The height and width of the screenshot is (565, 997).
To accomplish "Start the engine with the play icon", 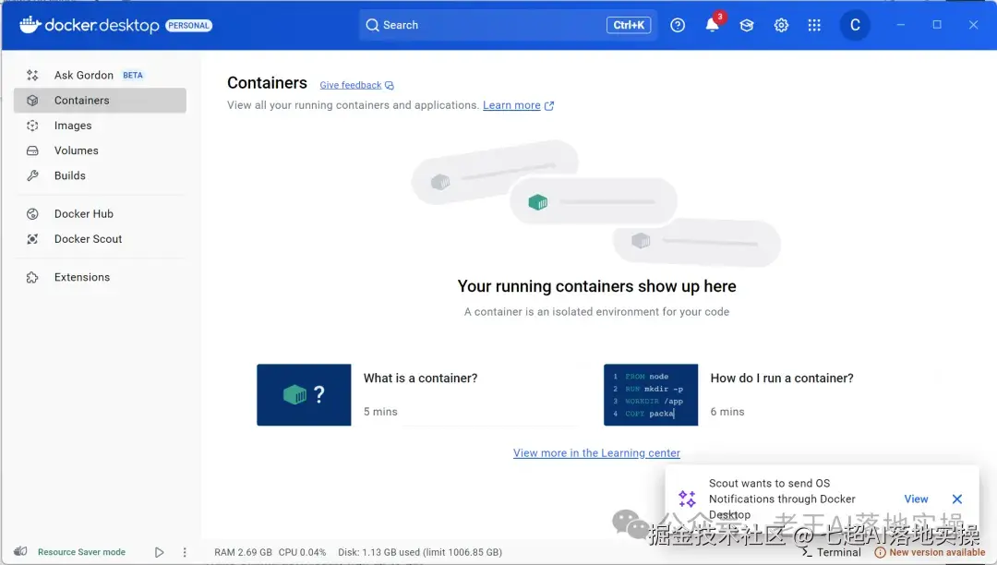I will point(159,552).
